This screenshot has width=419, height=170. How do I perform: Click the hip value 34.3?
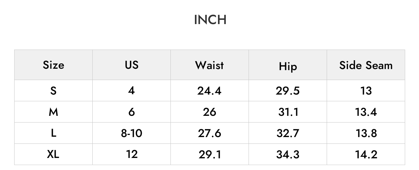[288, 154]
